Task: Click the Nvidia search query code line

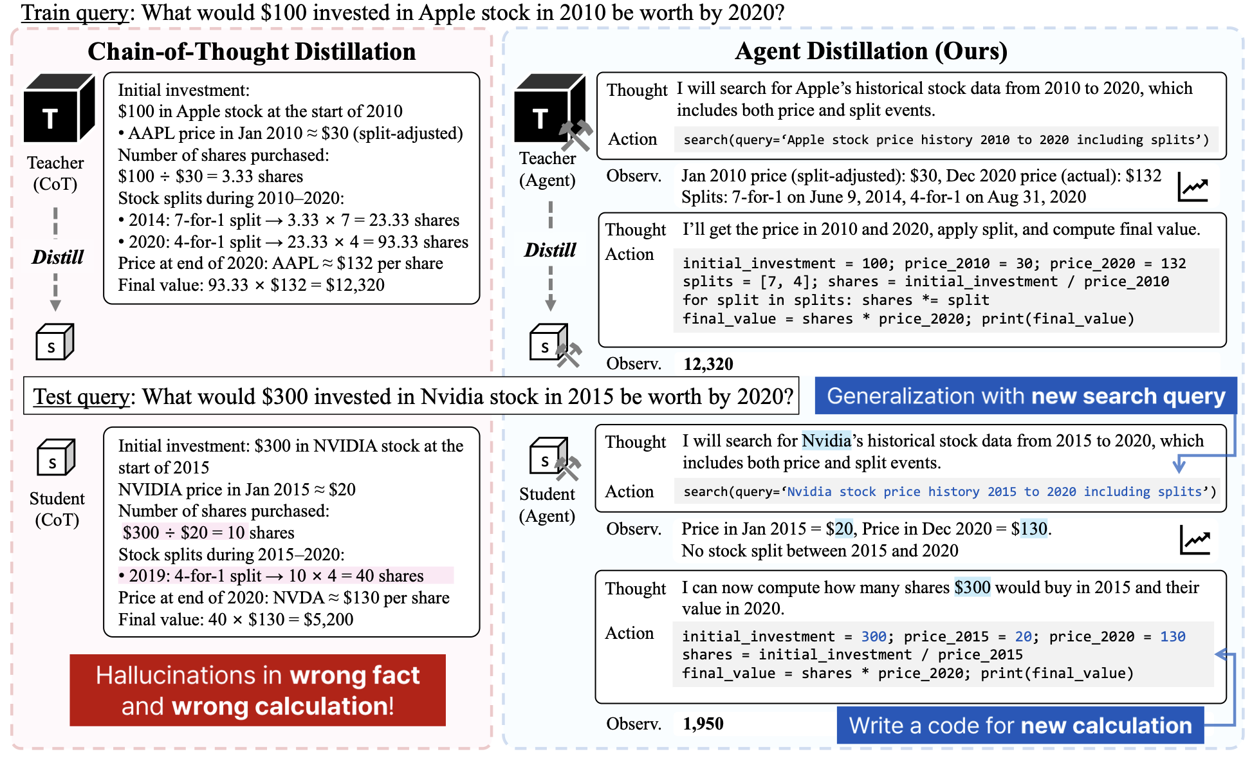Action: click(x=949, y=492)
